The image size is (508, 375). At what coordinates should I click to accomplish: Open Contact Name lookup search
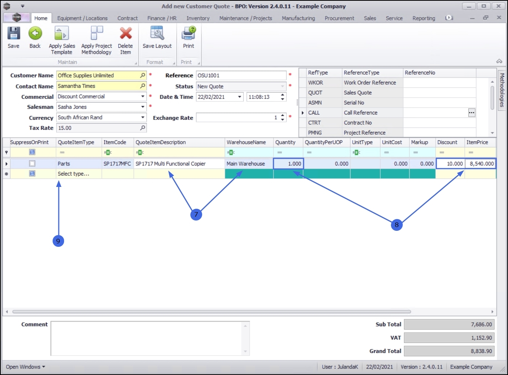point(143,86)
